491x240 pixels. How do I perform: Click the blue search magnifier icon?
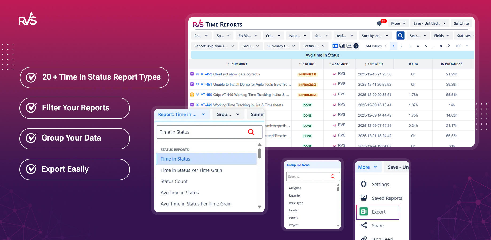[400, 35]
